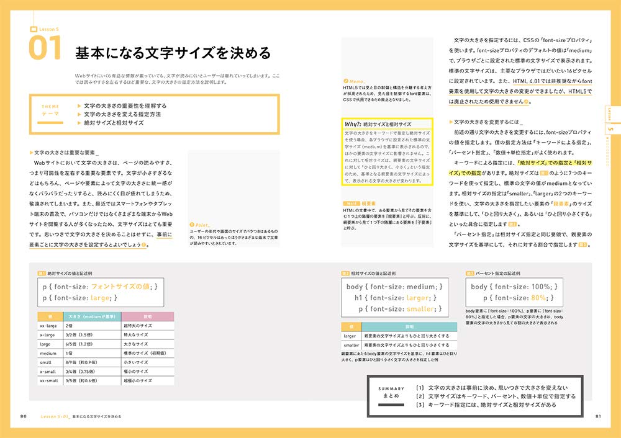
Task: Click the large cell in the size table
Action: [50, 344]
